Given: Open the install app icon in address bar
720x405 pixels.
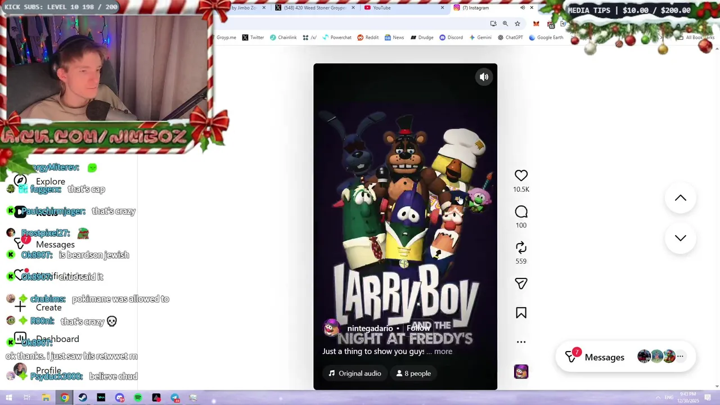Looking at the screenshot, I should point(493,24).
